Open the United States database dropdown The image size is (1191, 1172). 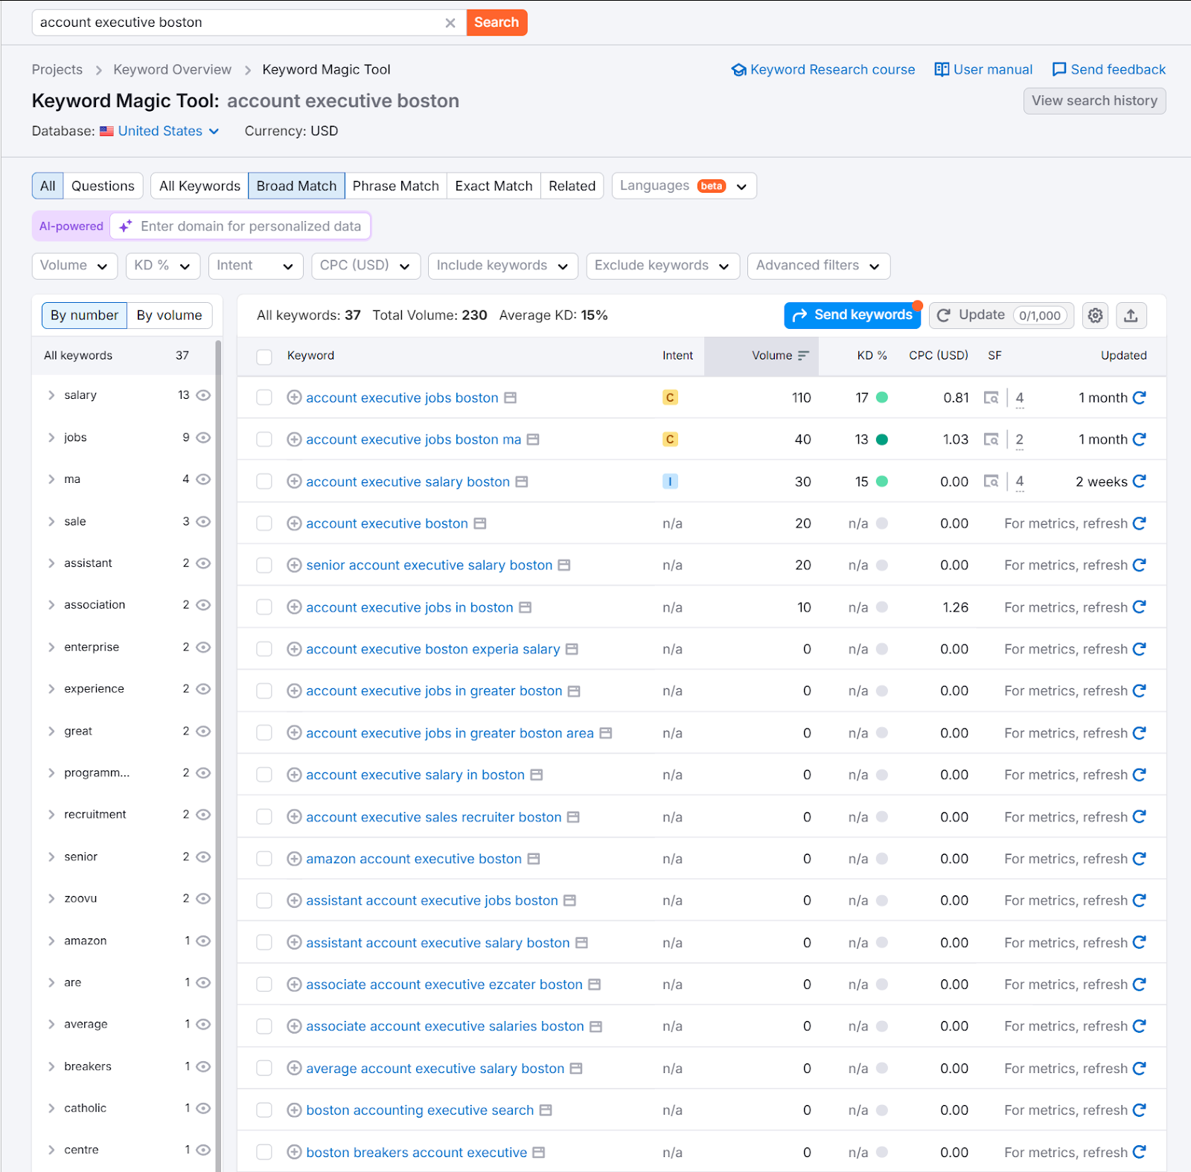(x=167, y=131)
